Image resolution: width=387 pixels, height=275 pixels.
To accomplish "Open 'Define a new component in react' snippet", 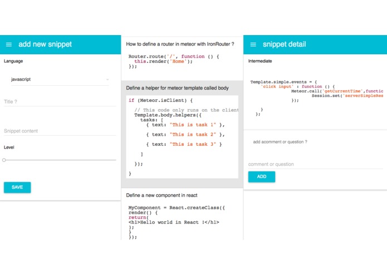I will coord(161,195).
